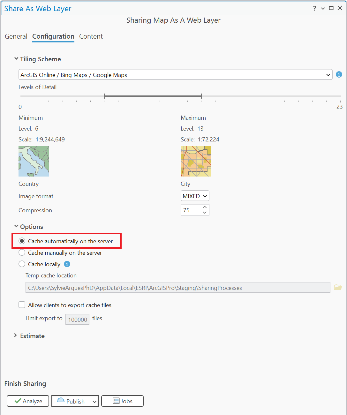347x415 pixels.
Task: Click the tiling scheme info icon
Action: [339, 74]
